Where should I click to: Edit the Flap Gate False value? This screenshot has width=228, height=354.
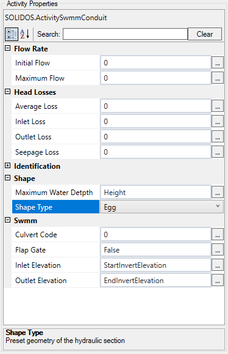155,249
